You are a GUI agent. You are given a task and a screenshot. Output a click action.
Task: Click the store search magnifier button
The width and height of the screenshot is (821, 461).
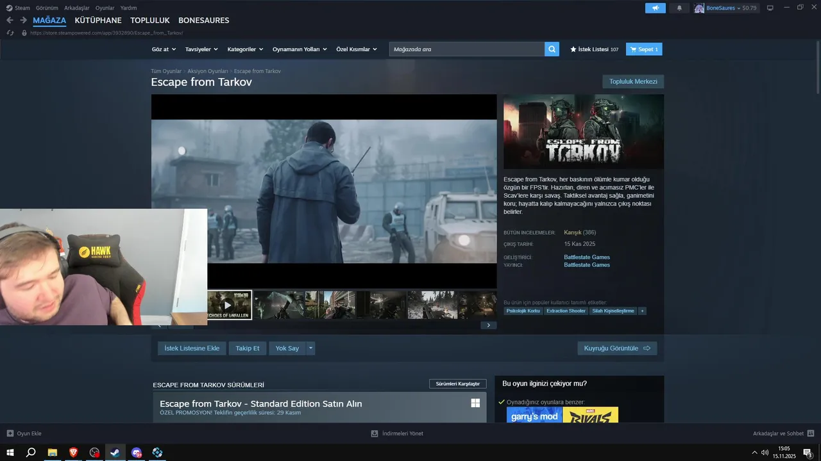coord(552,49)
